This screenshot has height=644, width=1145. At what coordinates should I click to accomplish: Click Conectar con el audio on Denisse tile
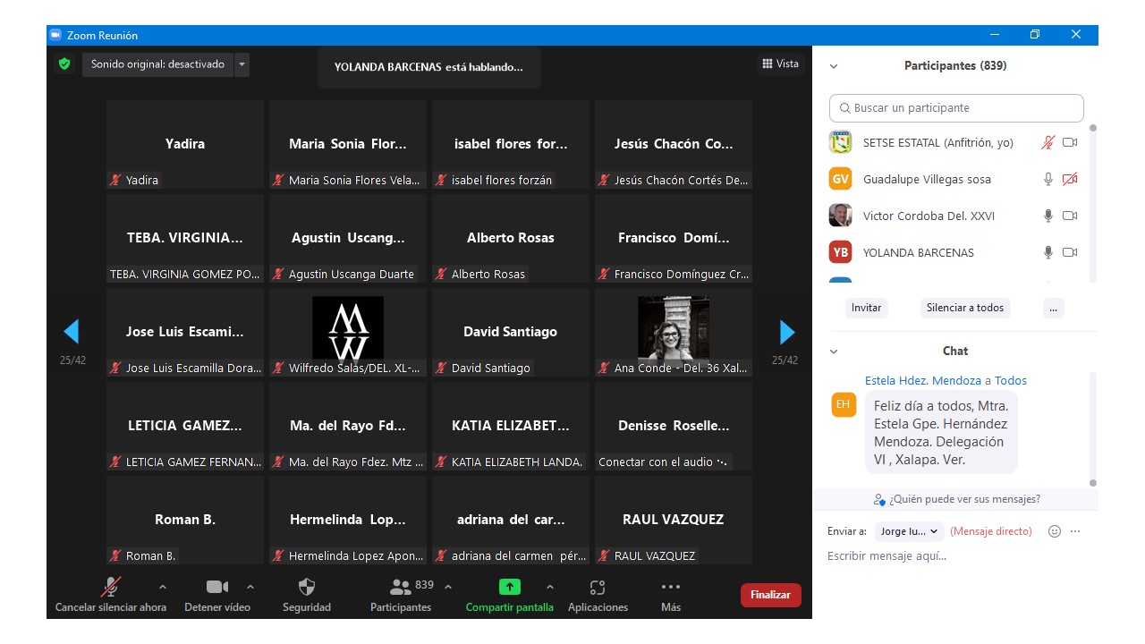[664, 462]
